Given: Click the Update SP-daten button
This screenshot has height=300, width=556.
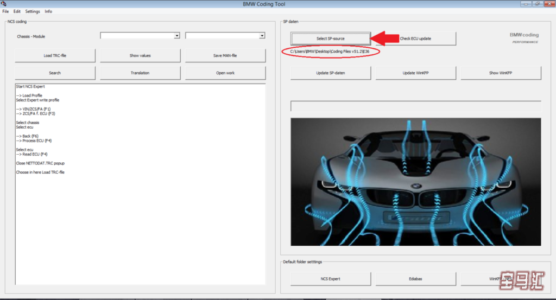Looking at the screenshot, I should [331, 73].
